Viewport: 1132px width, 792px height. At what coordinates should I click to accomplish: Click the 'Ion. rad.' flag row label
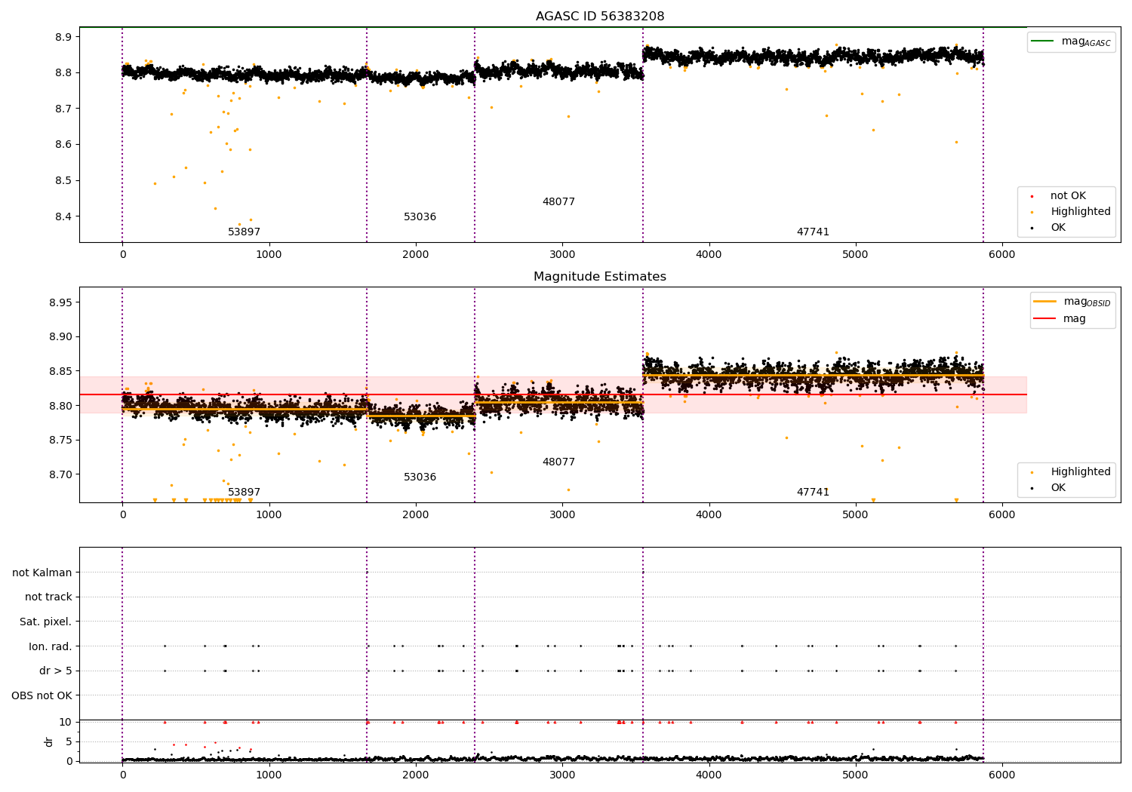51,646
